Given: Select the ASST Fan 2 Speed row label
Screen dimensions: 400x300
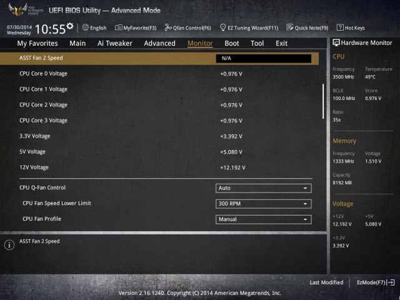Looking at the screenshot, I should (x=41, y=58).
